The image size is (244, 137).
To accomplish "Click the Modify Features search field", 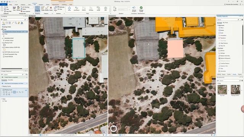I will click(229, 20).
